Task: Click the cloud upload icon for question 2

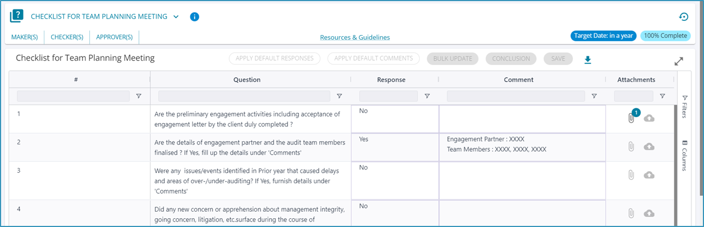Action: tap(649, 147)
